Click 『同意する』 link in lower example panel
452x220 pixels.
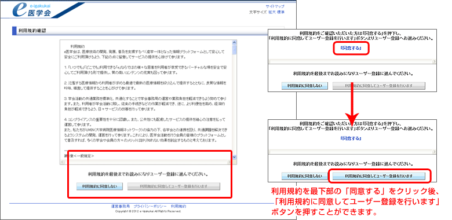[x=351, y=138]
